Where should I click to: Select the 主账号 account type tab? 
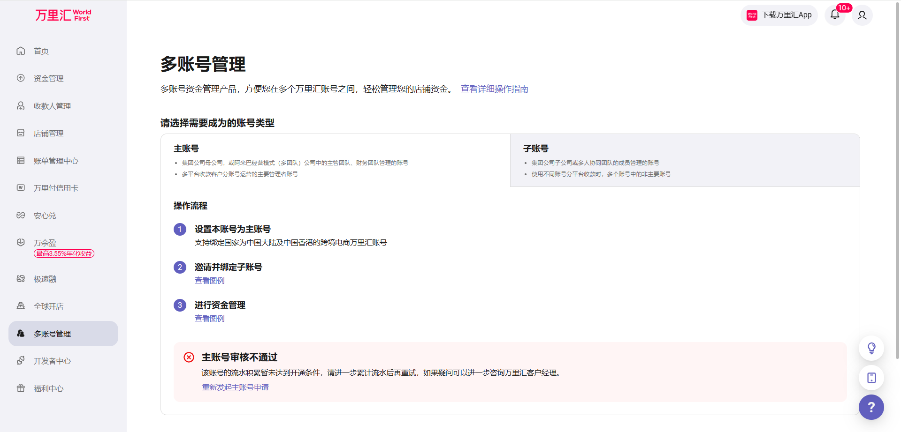pyautogui.click(x=335, y=160)
